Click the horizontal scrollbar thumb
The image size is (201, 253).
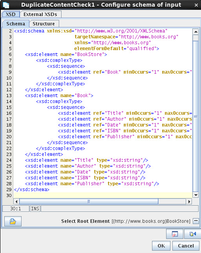(89, 202)
